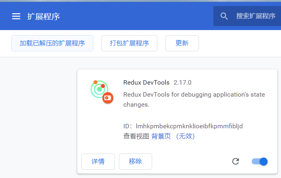
Task: Click the 扩展程序 page title
Action: tap(43, 16)
